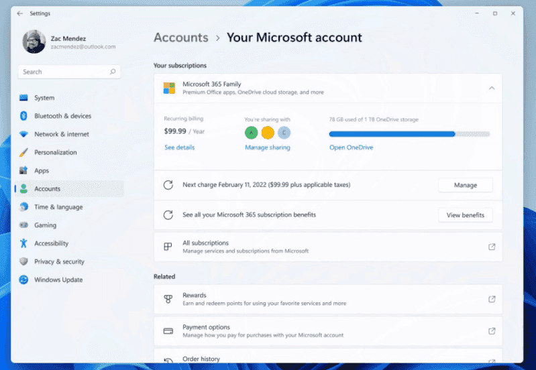
Task: Click external link icon for Rewards
Action: [492, 299]
